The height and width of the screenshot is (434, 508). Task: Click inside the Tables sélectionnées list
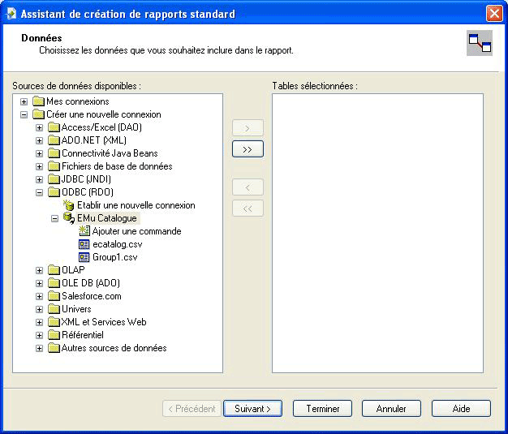tap(378, 233)
